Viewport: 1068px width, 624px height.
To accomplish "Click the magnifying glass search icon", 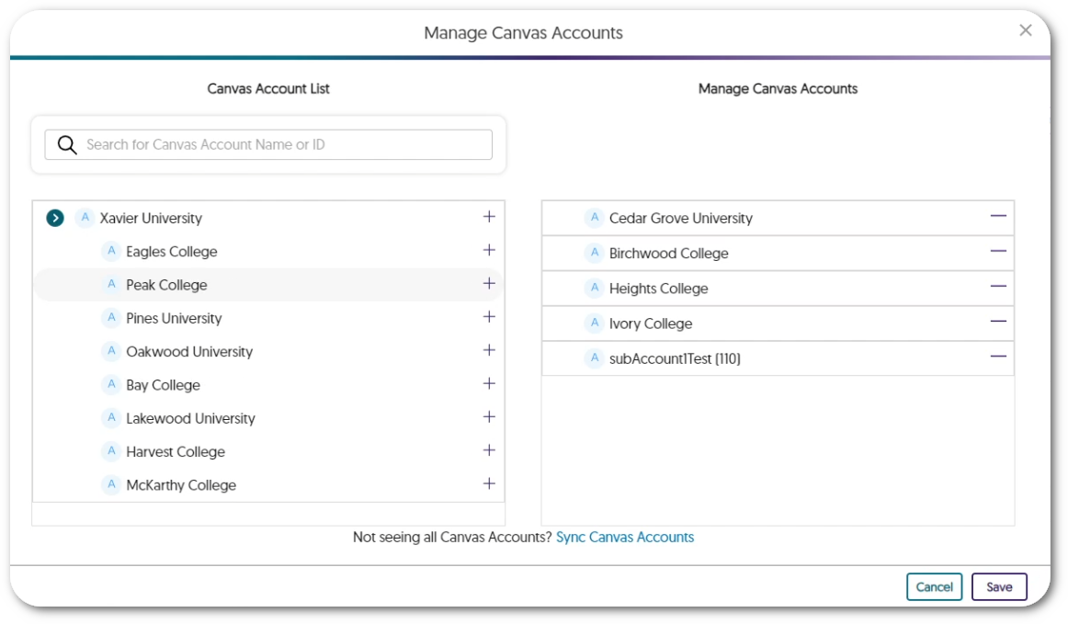I will [66, 144].
